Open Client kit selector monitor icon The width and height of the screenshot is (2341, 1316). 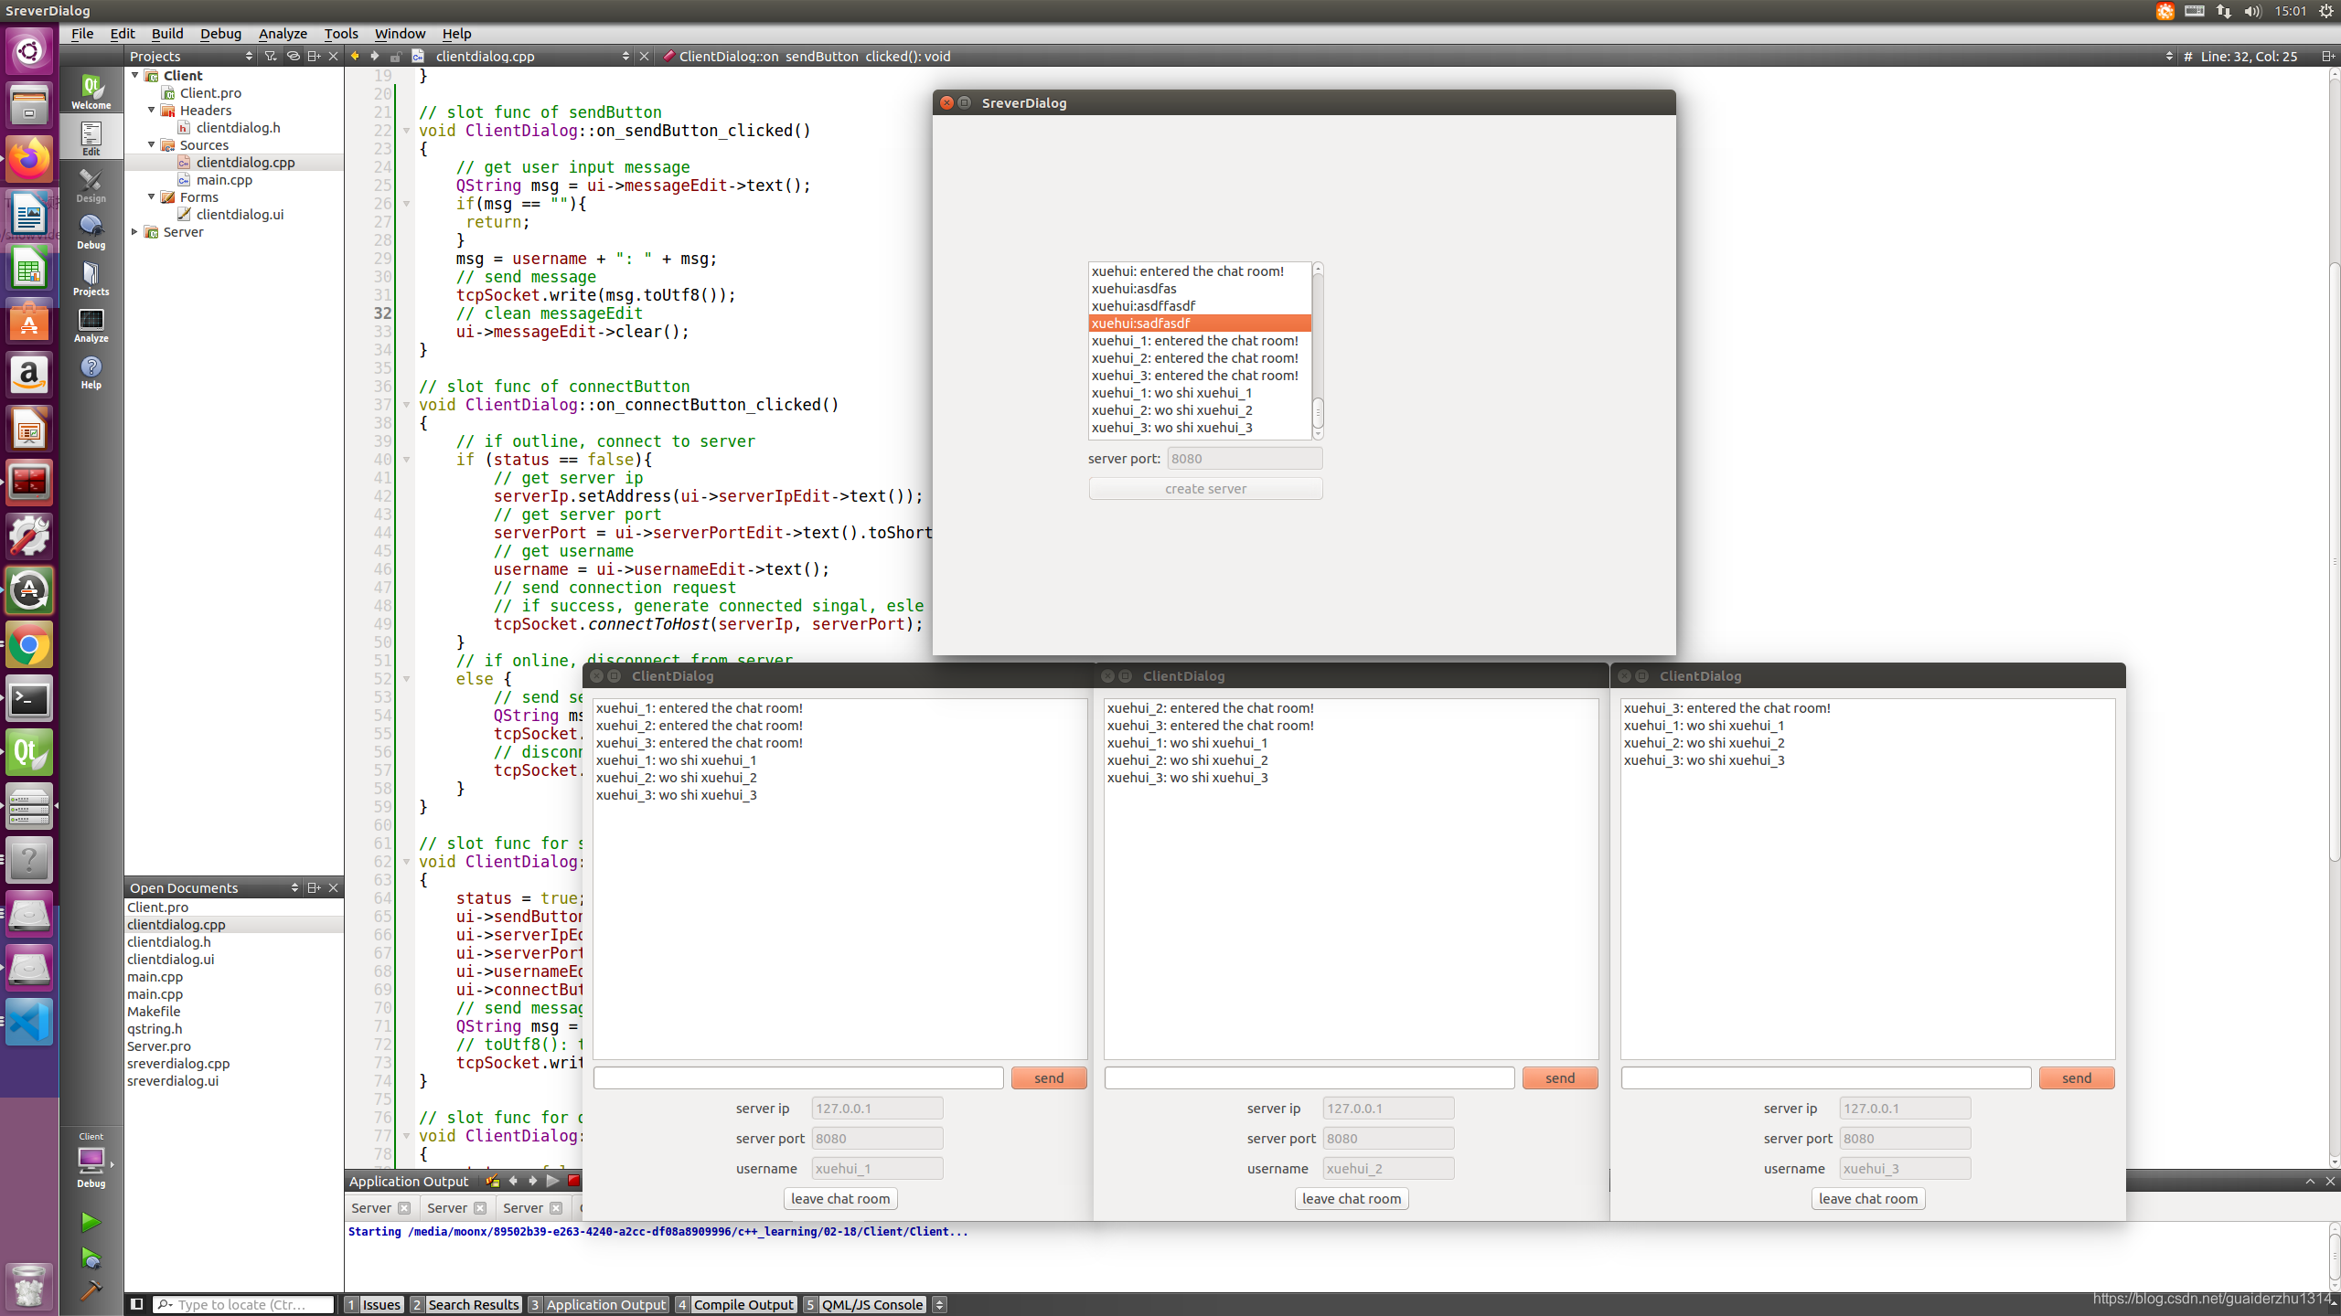(91, 1161)
